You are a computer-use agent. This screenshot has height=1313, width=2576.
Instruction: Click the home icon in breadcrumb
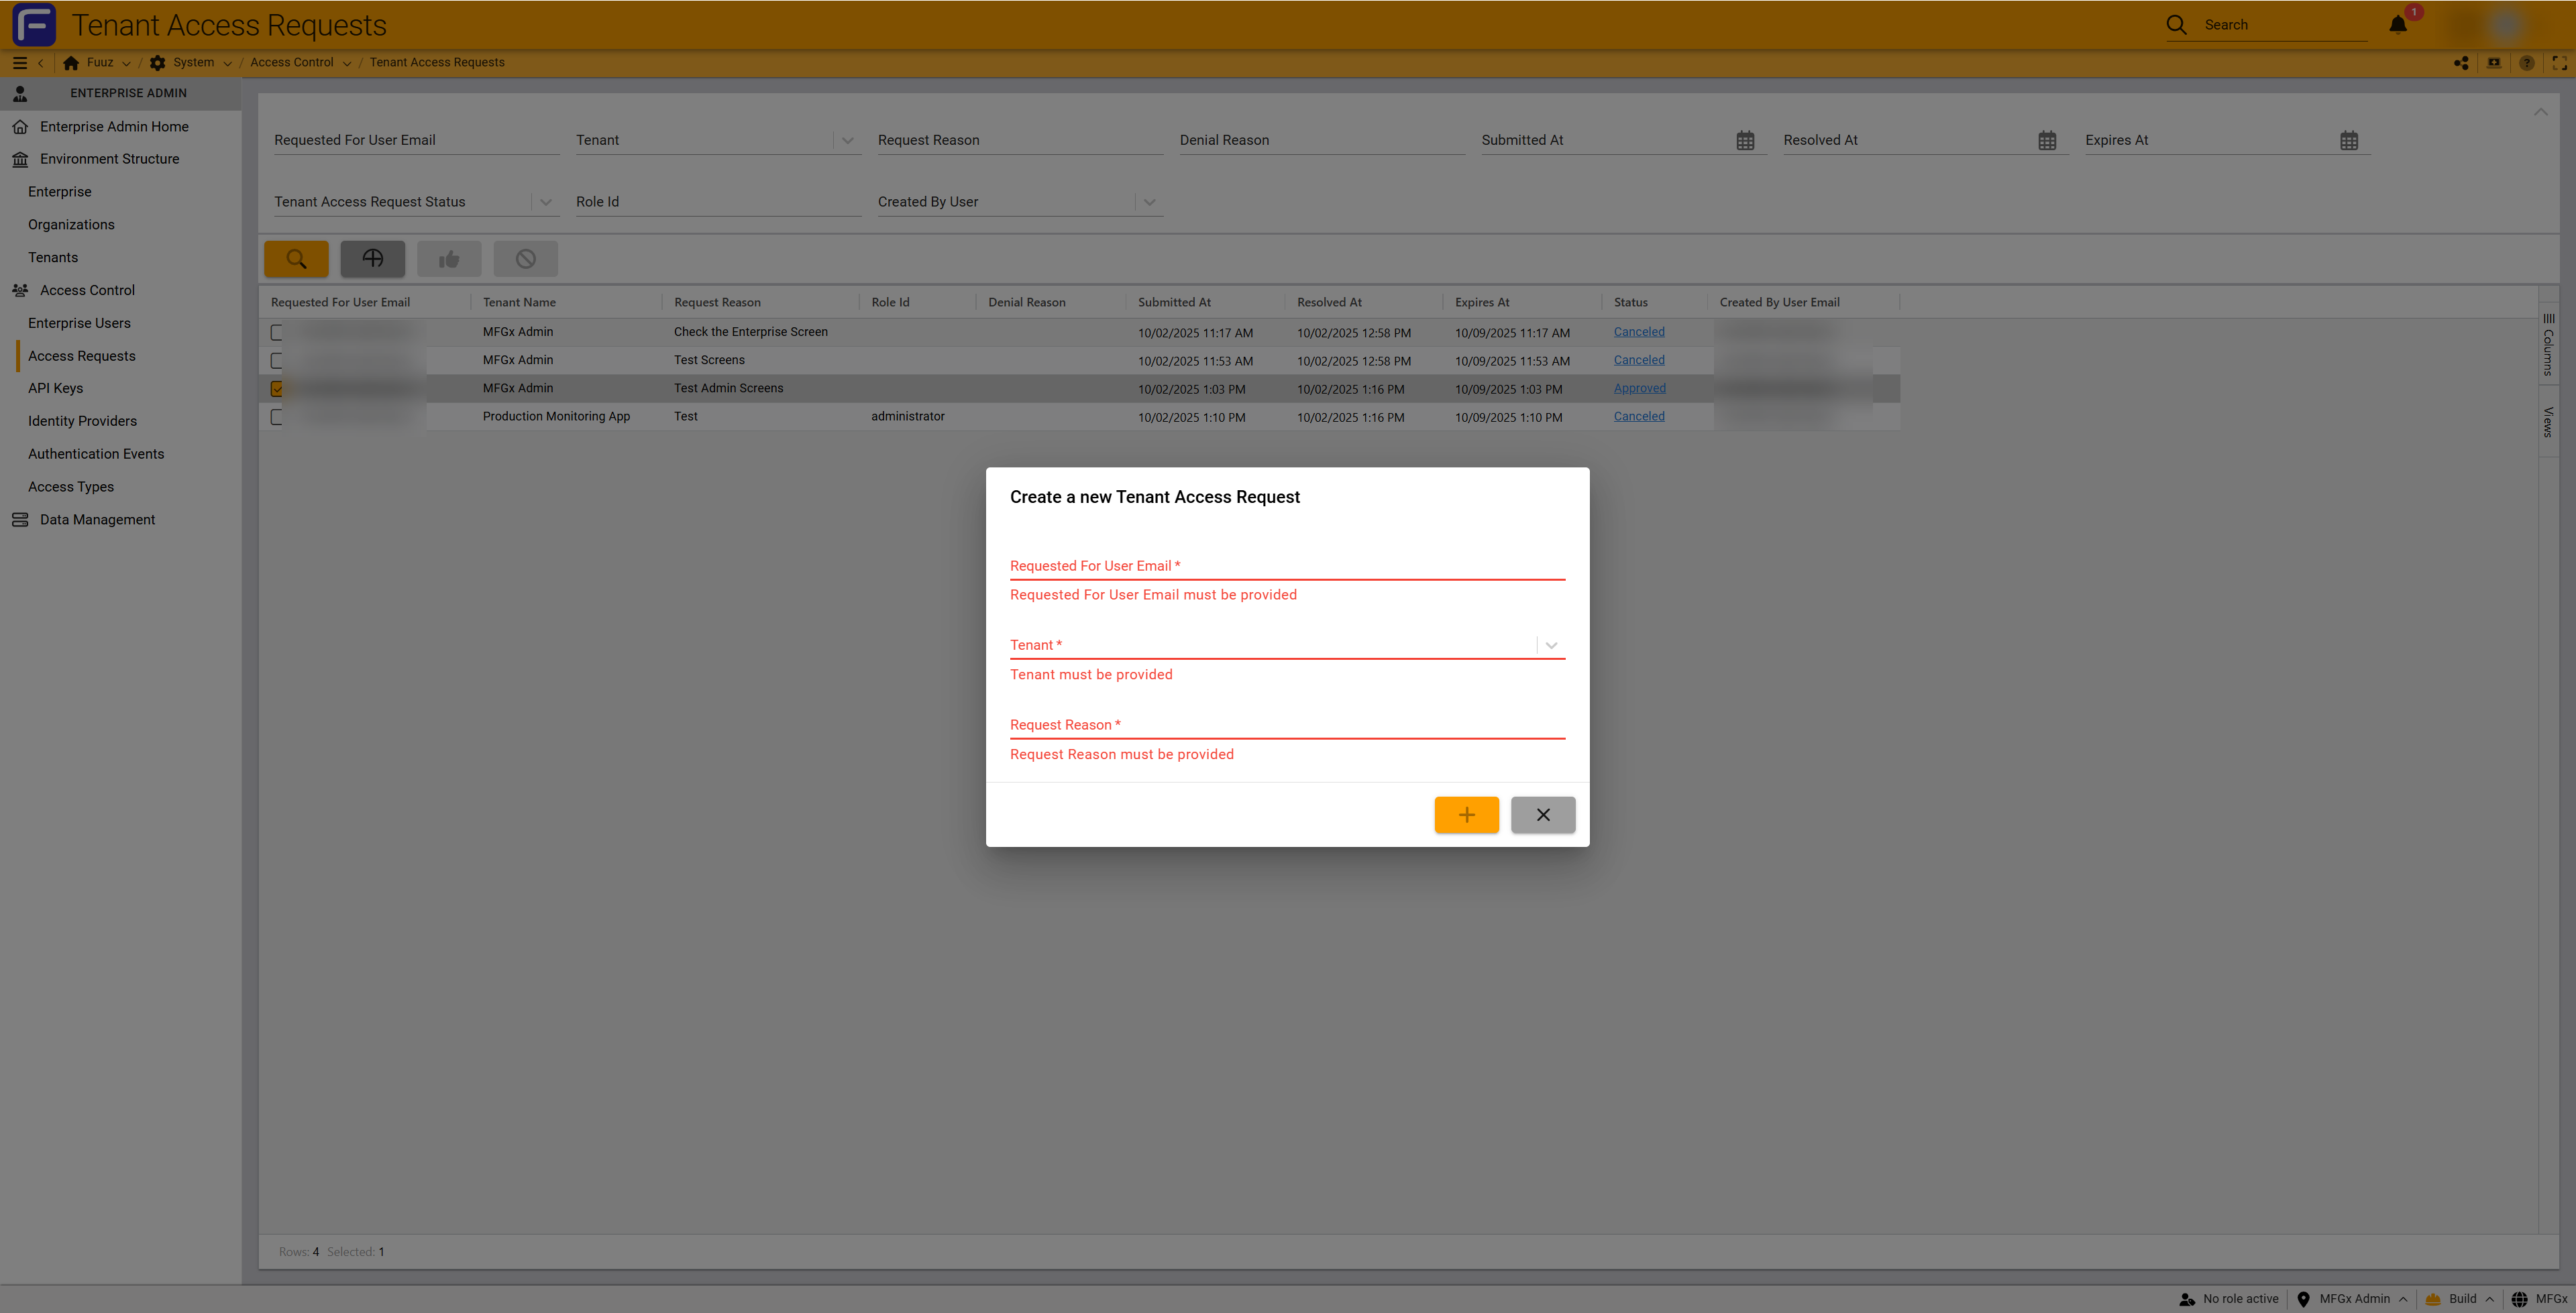(71, 63)
